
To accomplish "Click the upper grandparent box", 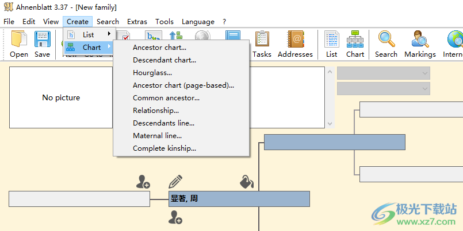I will [x=411, y=109].
